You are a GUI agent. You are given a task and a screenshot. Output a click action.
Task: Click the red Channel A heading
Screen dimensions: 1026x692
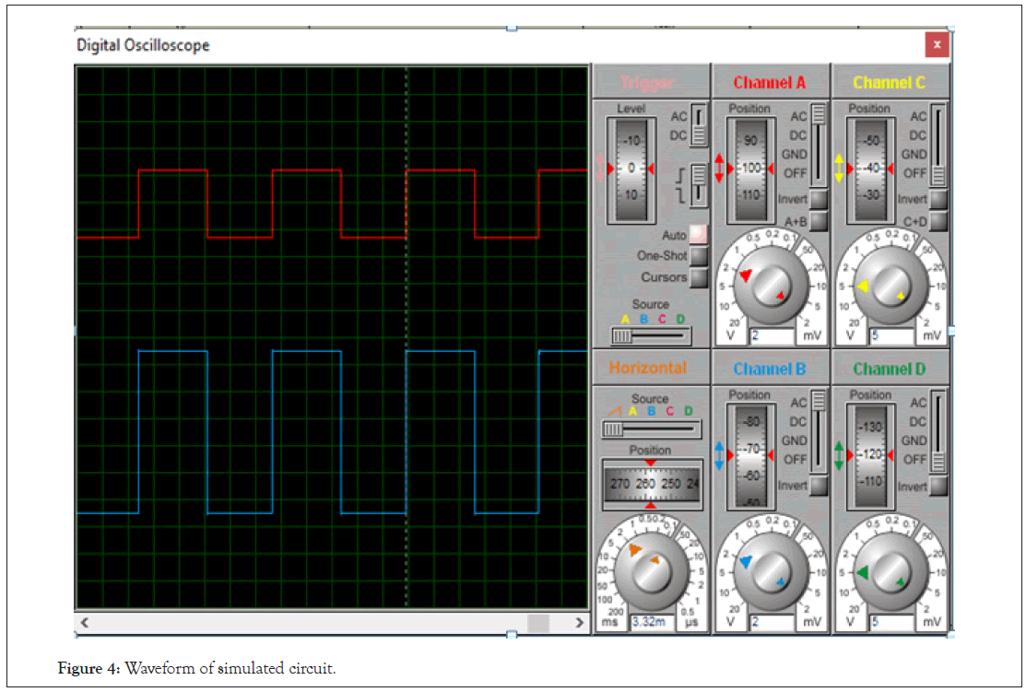[x=769, y=82]
